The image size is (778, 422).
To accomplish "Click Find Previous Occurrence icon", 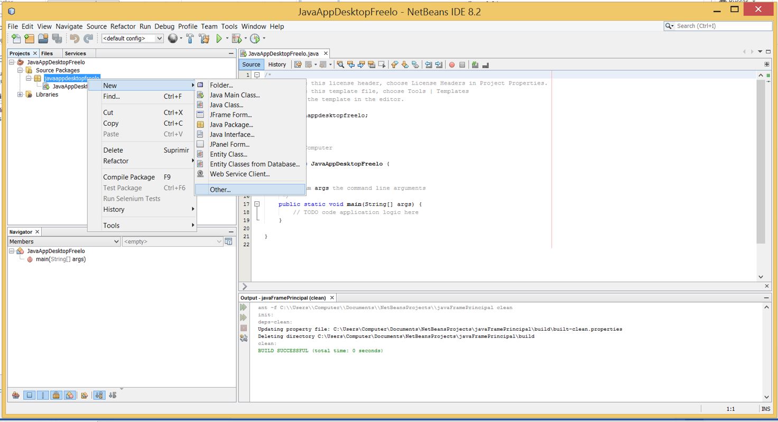I will tap(351, 64).
